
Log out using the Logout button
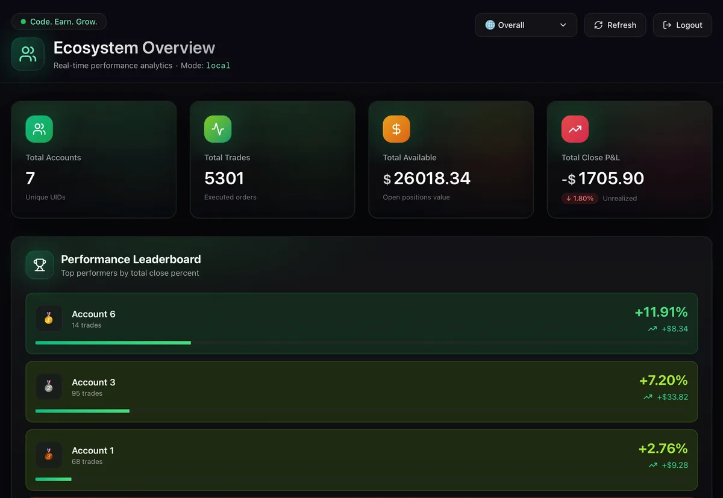pyautogui.click(x=682, y=25)
